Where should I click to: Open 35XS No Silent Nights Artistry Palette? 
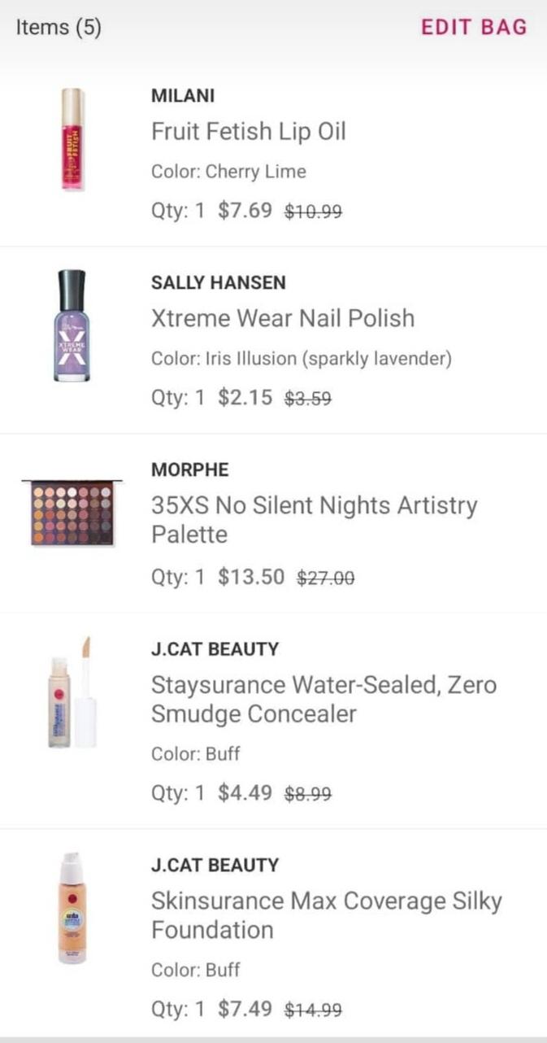point(314,520)
